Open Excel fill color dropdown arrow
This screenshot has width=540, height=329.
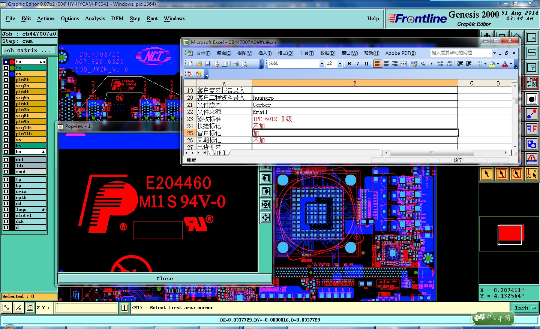pos(498,64)
